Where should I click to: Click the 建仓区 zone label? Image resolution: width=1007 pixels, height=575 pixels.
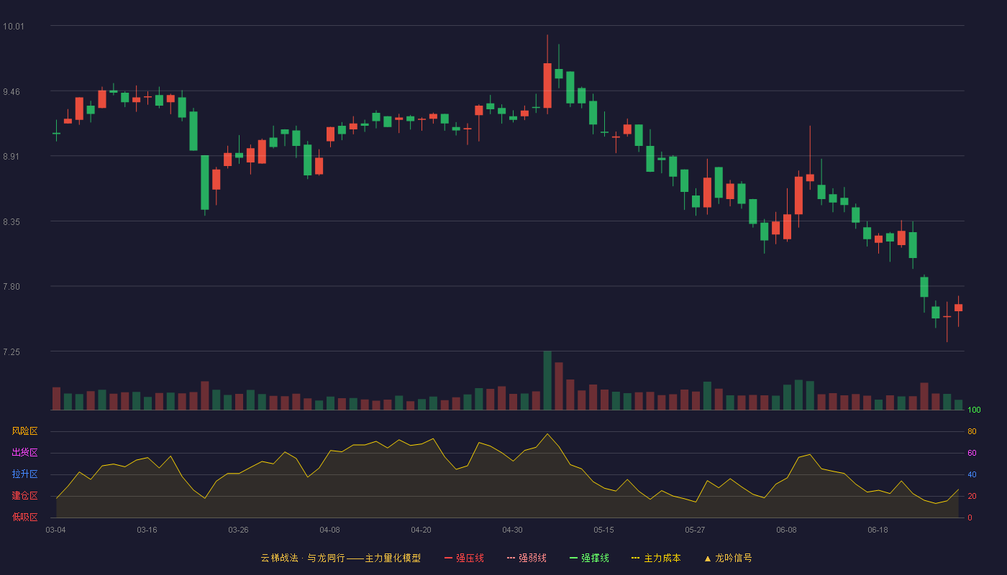(x=24, y=496)
